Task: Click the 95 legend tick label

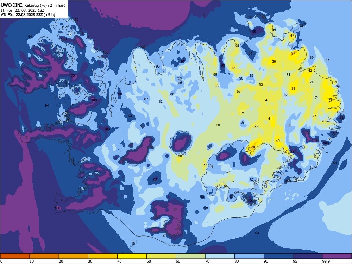Action: pos(295,261)
